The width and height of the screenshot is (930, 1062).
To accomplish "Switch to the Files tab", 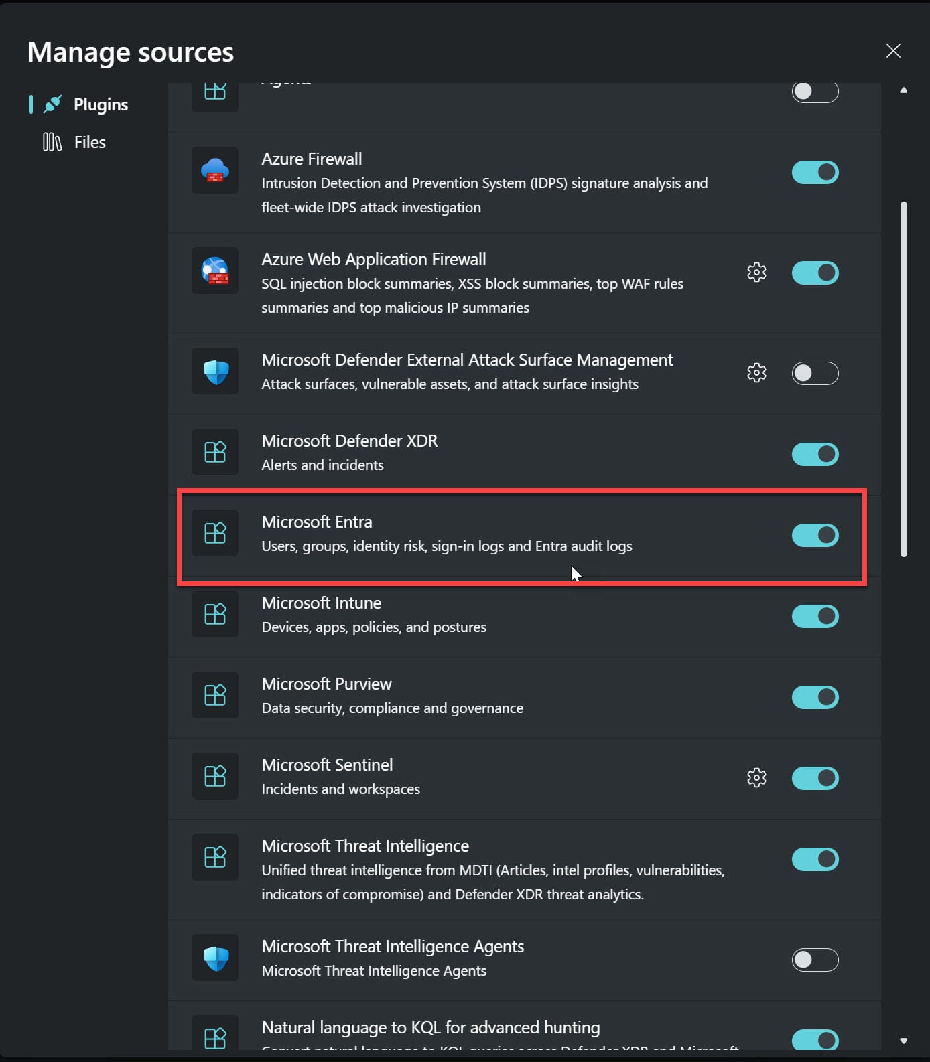I will 75,142.
